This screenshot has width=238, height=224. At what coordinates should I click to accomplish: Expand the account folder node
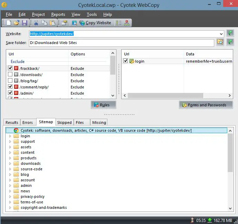10,180
